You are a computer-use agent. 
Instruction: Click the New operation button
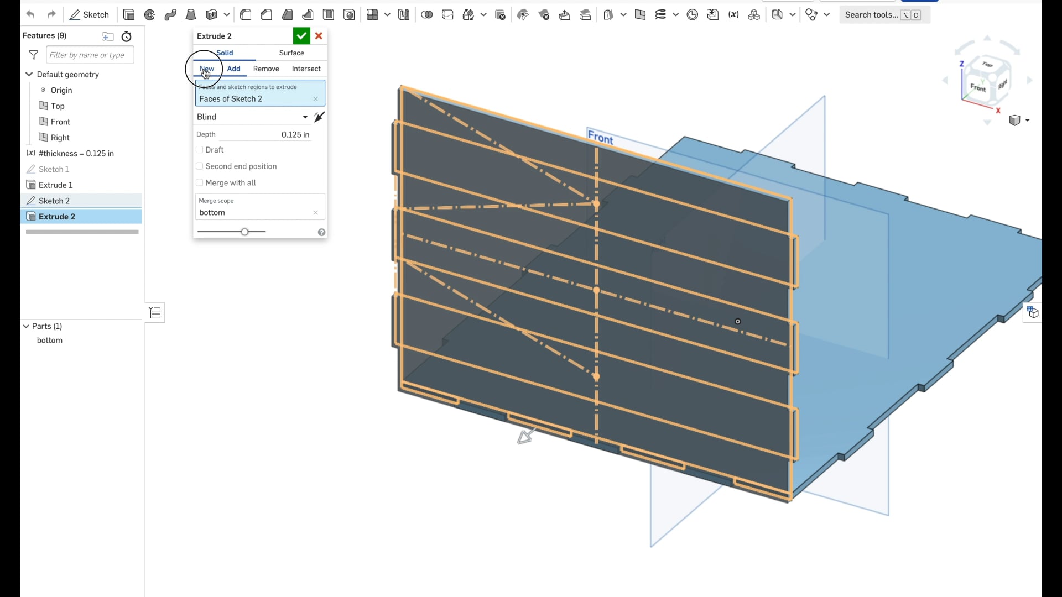click(206, 68)
